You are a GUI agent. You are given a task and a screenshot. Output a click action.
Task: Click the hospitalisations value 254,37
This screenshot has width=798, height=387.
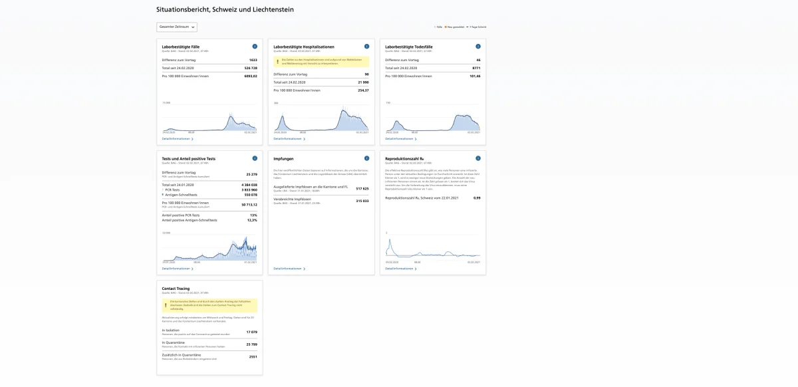coord(363,90)
